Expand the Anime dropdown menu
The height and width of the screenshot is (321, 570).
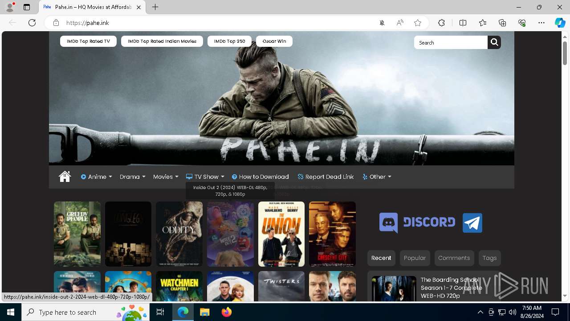(x=97, y=177)
